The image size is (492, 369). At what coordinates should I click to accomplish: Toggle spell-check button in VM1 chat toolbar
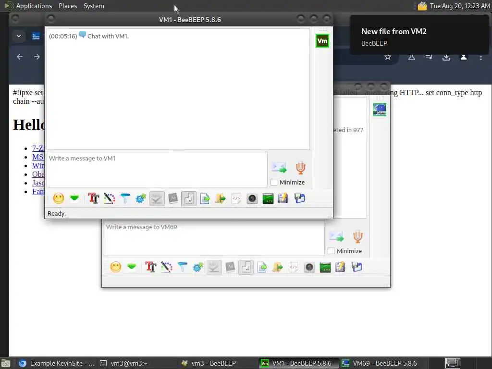click(157, 198)
